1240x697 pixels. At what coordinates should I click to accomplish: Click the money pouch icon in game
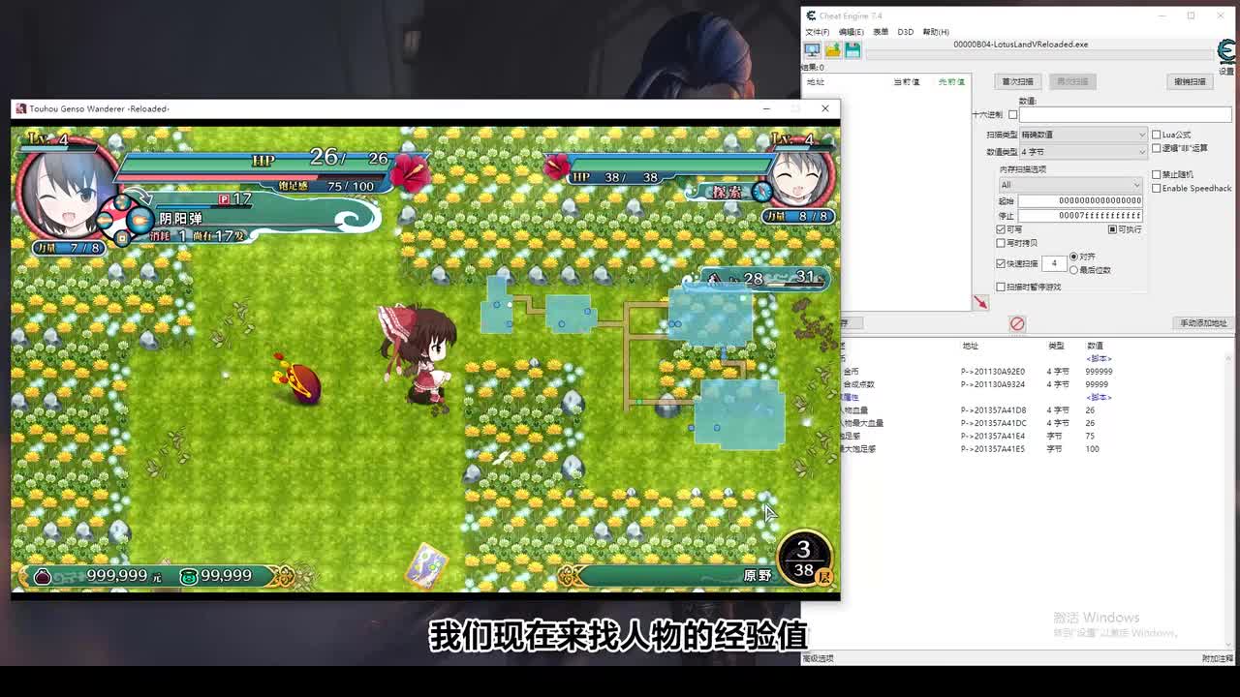click(43, 576)
